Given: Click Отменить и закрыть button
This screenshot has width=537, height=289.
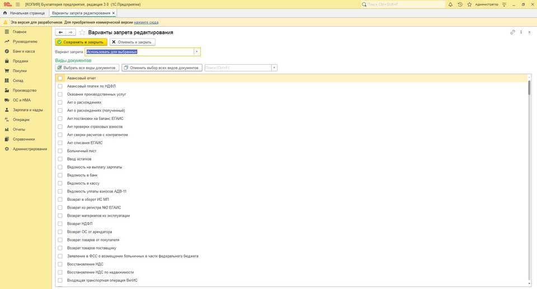Looking at the screenshot, I should pyautogui.click(x=132, y=42).
